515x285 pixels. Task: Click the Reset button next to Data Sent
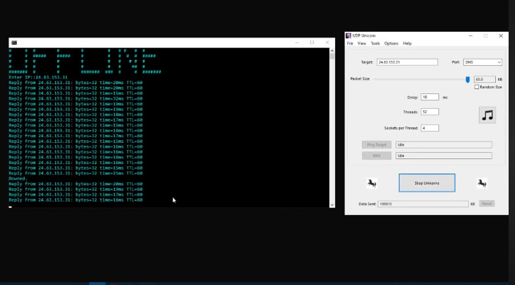point(487,204)
